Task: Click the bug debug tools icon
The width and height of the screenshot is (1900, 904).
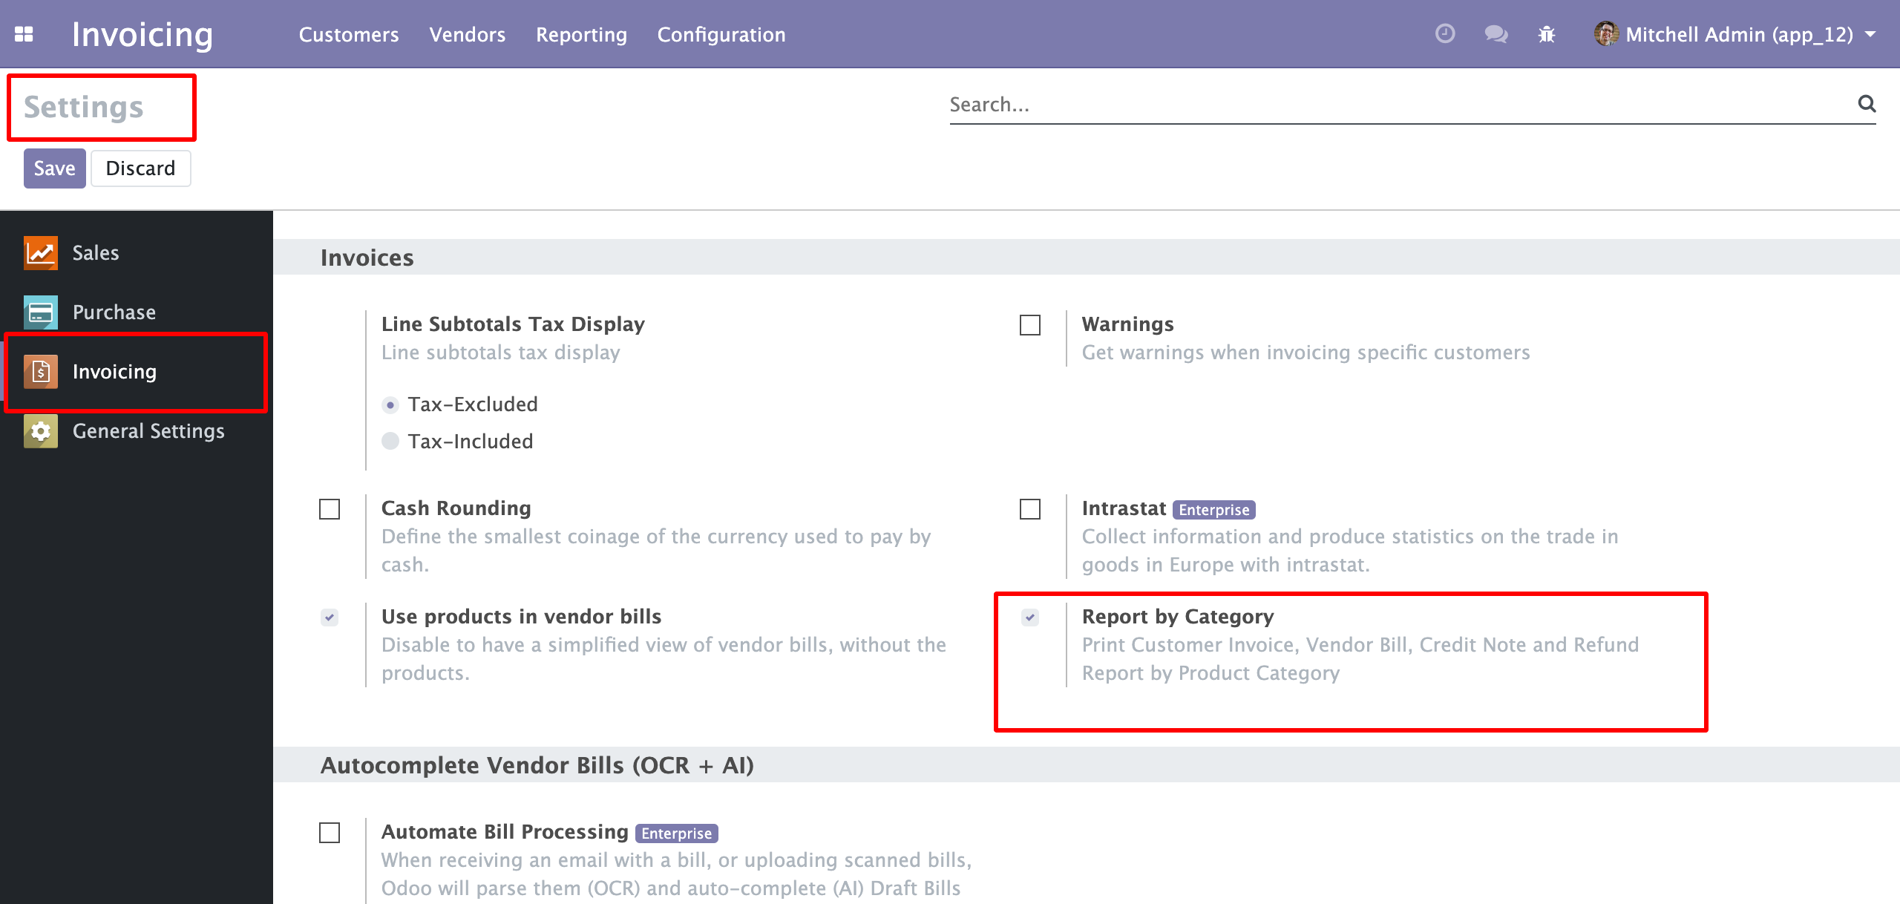Action: tap(1547, 34)
